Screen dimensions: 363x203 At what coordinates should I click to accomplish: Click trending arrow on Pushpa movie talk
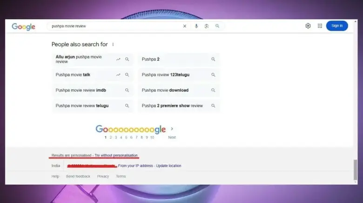coord(118,74)
